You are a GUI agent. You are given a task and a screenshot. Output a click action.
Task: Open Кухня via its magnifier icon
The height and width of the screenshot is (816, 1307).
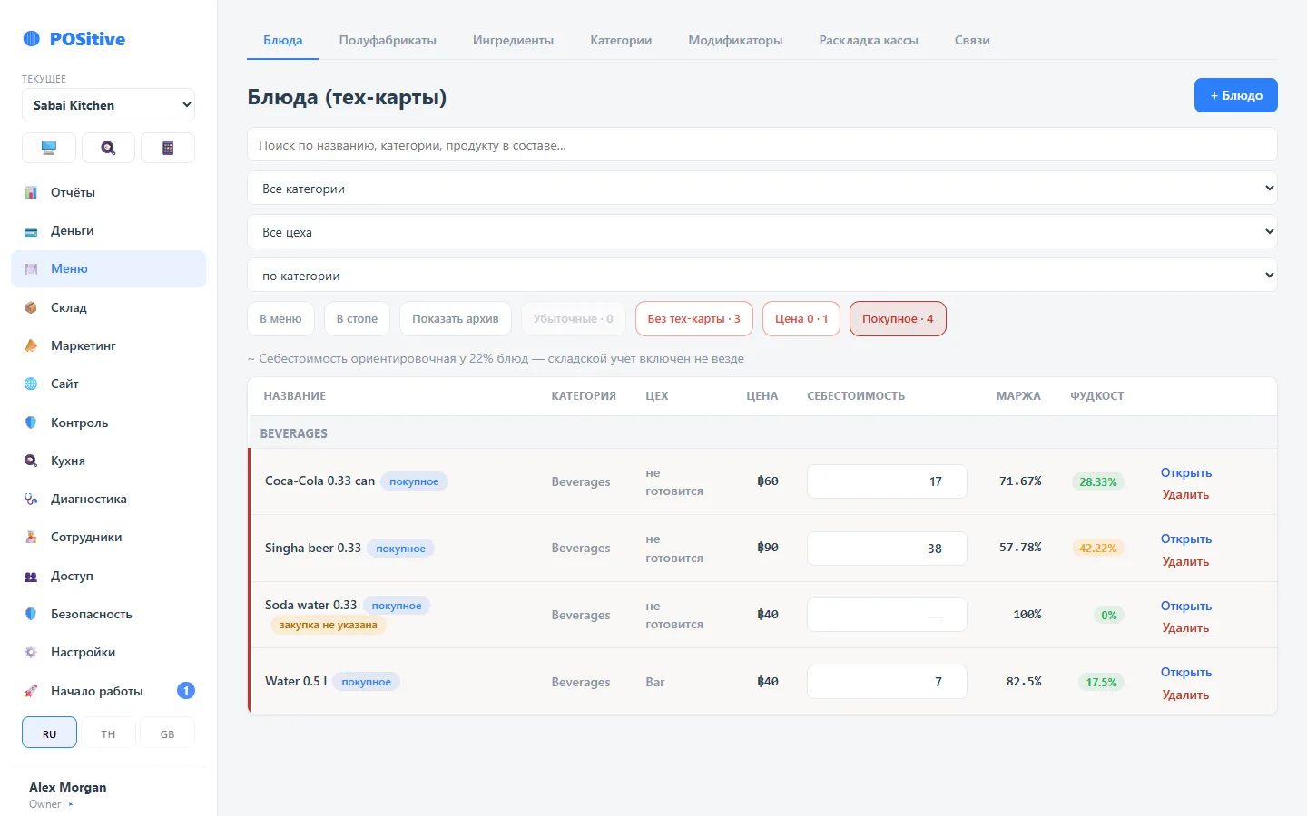[31, 461]
